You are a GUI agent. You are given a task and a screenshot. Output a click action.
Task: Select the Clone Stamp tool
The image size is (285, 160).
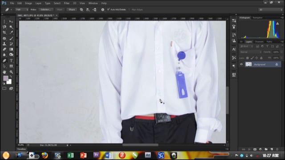point(4,44)
